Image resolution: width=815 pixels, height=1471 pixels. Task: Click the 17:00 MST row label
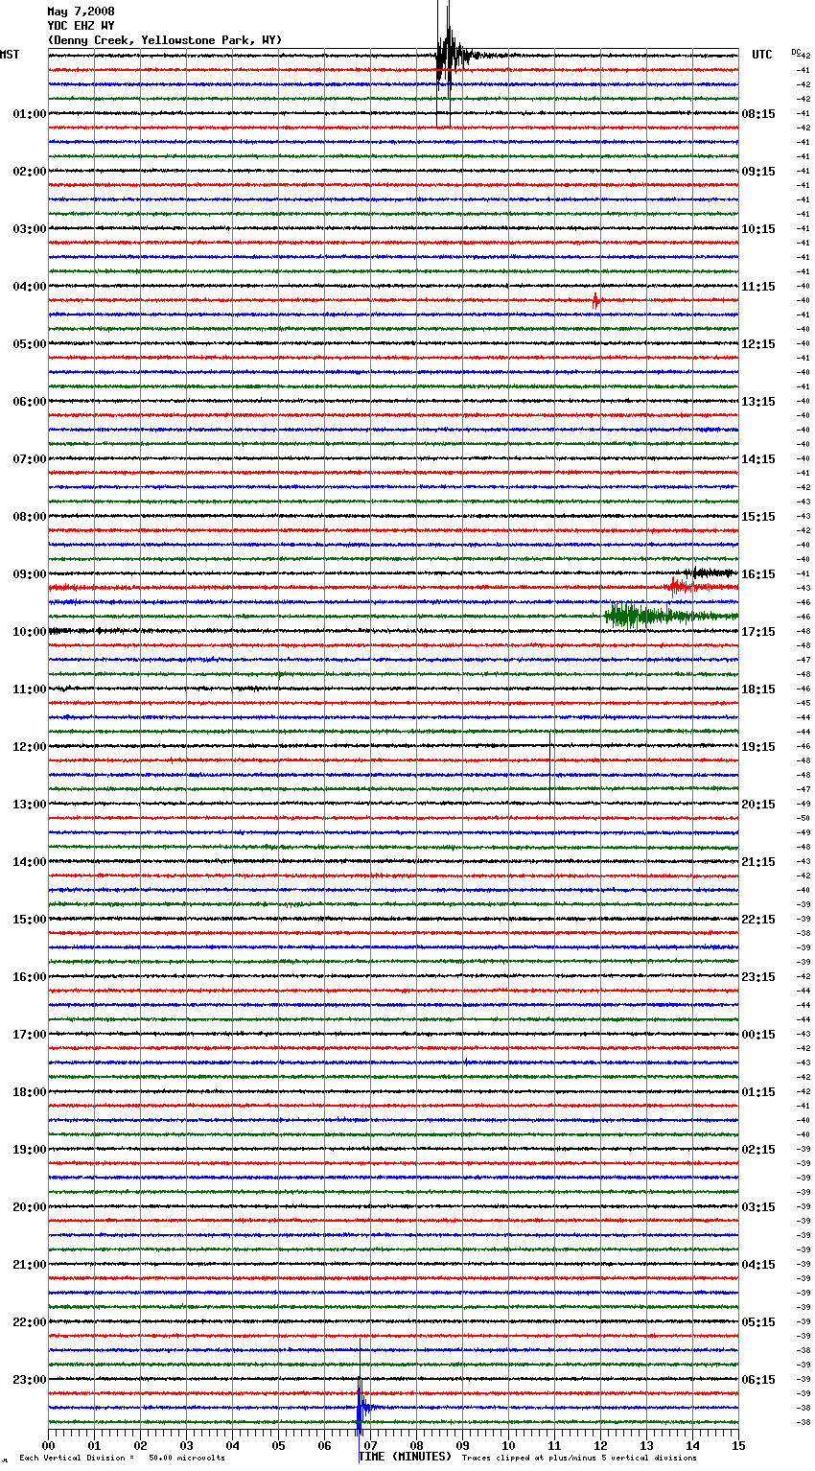coord(29,1035)
